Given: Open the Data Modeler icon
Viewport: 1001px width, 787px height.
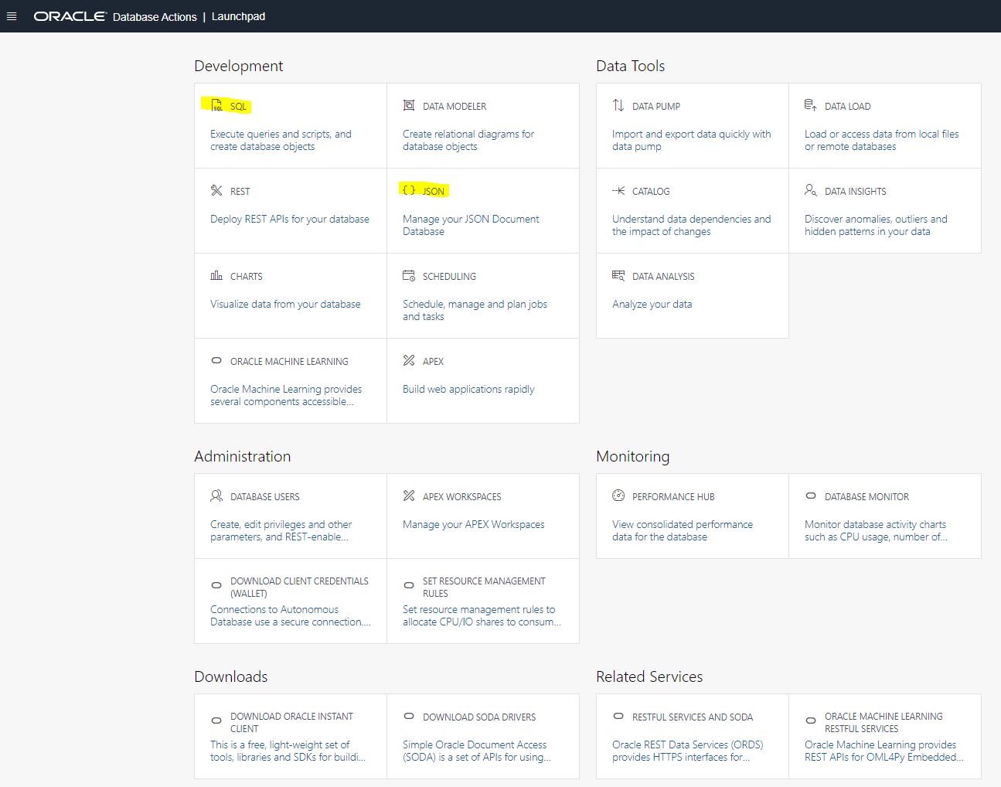Looking at the screenshot, I should pos(408,105).
